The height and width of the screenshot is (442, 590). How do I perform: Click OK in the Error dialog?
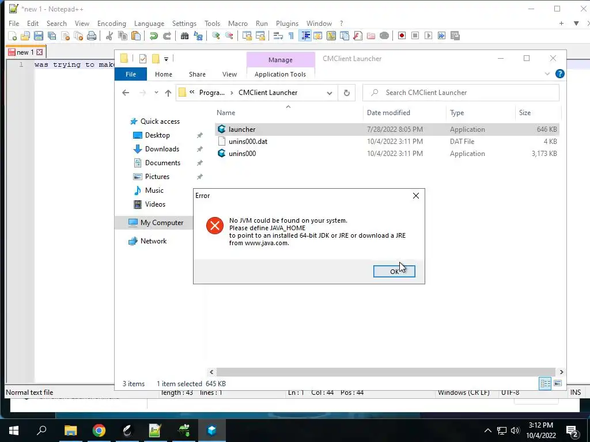click(394, 272)
